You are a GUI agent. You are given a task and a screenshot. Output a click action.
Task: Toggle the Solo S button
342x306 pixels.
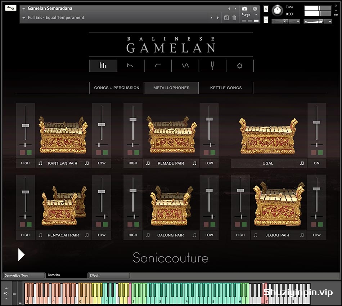tap(266, 9)
